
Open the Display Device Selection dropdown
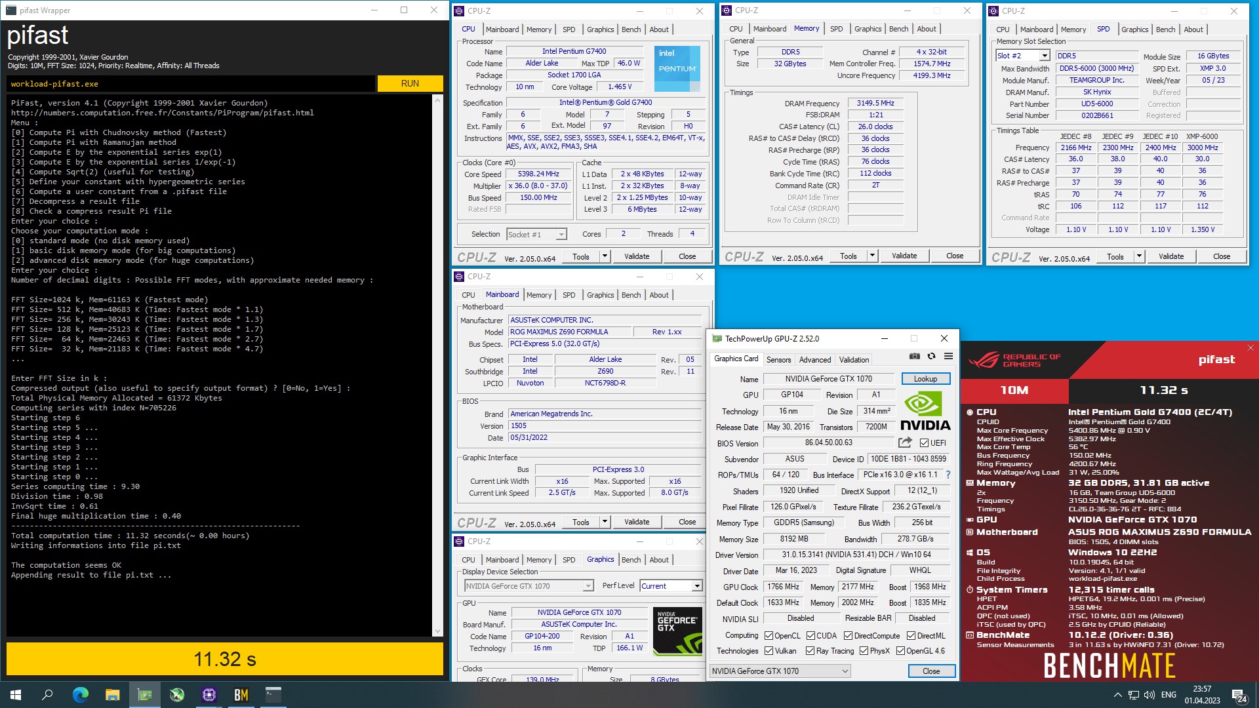[588, 586]
